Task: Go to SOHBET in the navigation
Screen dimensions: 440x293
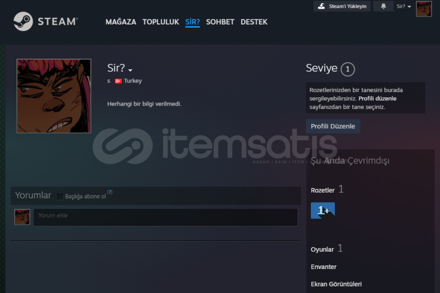Action: pos(220,22)
